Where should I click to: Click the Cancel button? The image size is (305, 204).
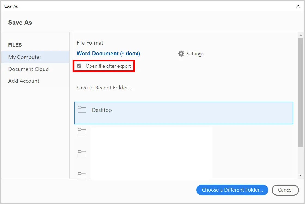coord(285,190)
